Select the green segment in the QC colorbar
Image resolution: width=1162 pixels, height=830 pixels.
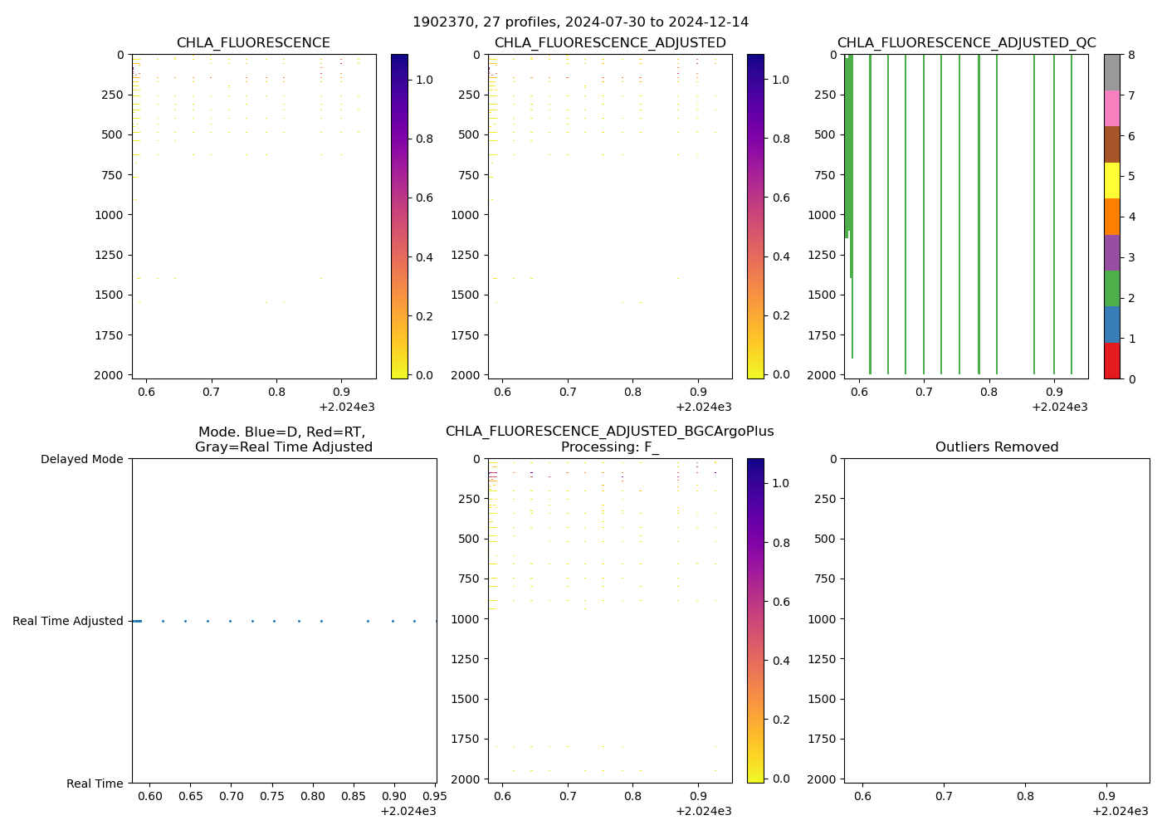(x=1111, y=288)
